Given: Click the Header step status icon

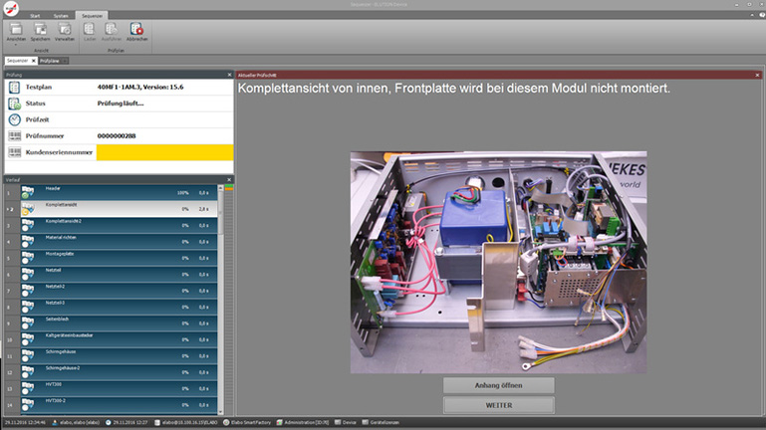Looking at the screenshot, I should pos(27,192).
